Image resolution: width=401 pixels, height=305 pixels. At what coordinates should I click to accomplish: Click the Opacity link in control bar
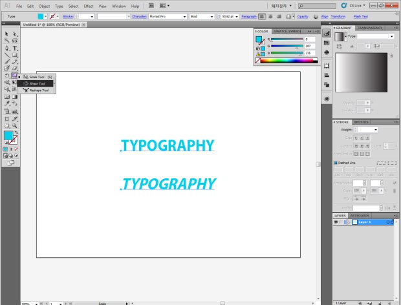pyautogui.click(x=302, y=16)
